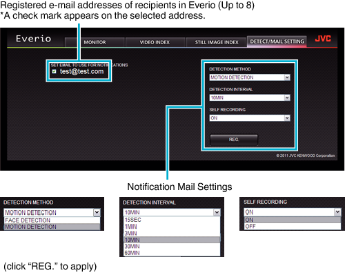
Task: Select 3MIN detection interval option
Action: (172, 233)
